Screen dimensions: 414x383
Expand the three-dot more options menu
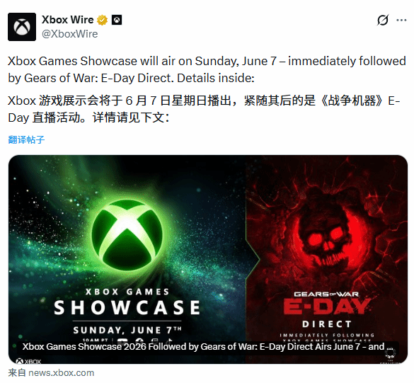401,20
